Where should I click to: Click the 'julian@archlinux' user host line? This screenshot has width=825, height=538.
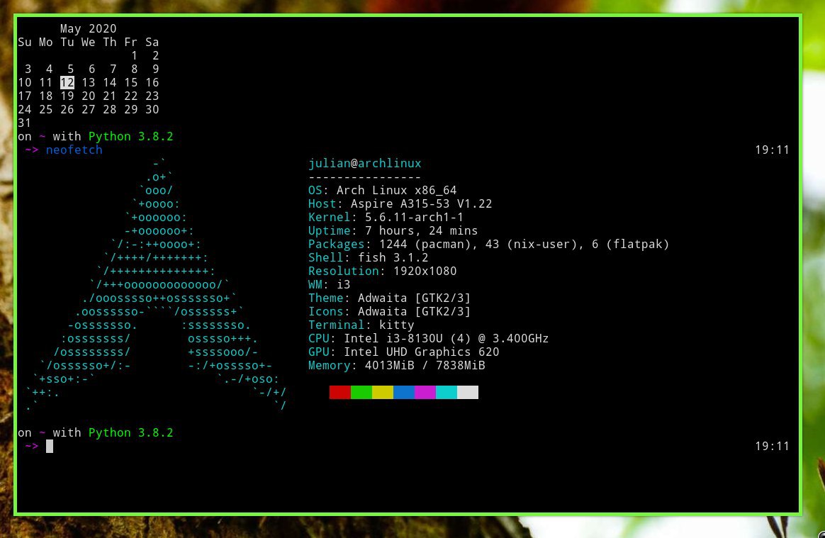point(364,164)
